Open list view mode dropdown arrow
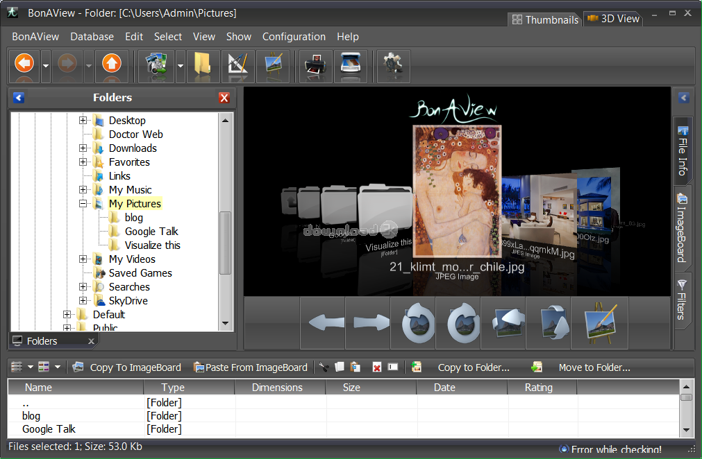Screen dimensions: 702x459 coord(31,367)
